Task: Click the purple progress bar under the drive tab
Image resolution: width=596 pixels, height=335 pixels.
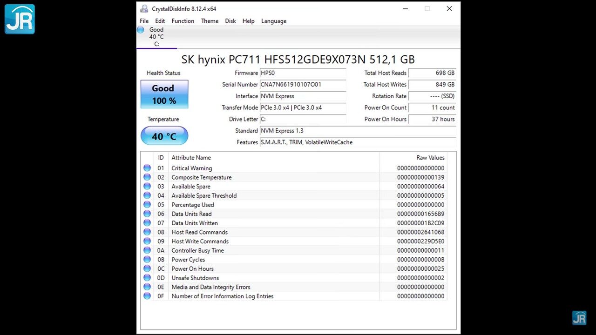Action: [156, 48]
